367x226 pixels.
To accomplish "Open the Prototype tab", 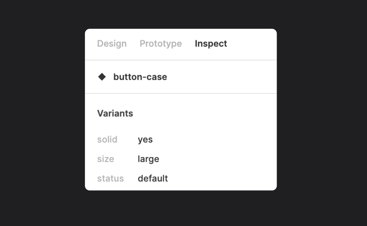I will [161, 43].
